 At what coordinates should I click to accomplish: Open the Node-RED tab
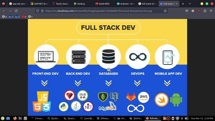pyautogui.click(x=104, y=4)
